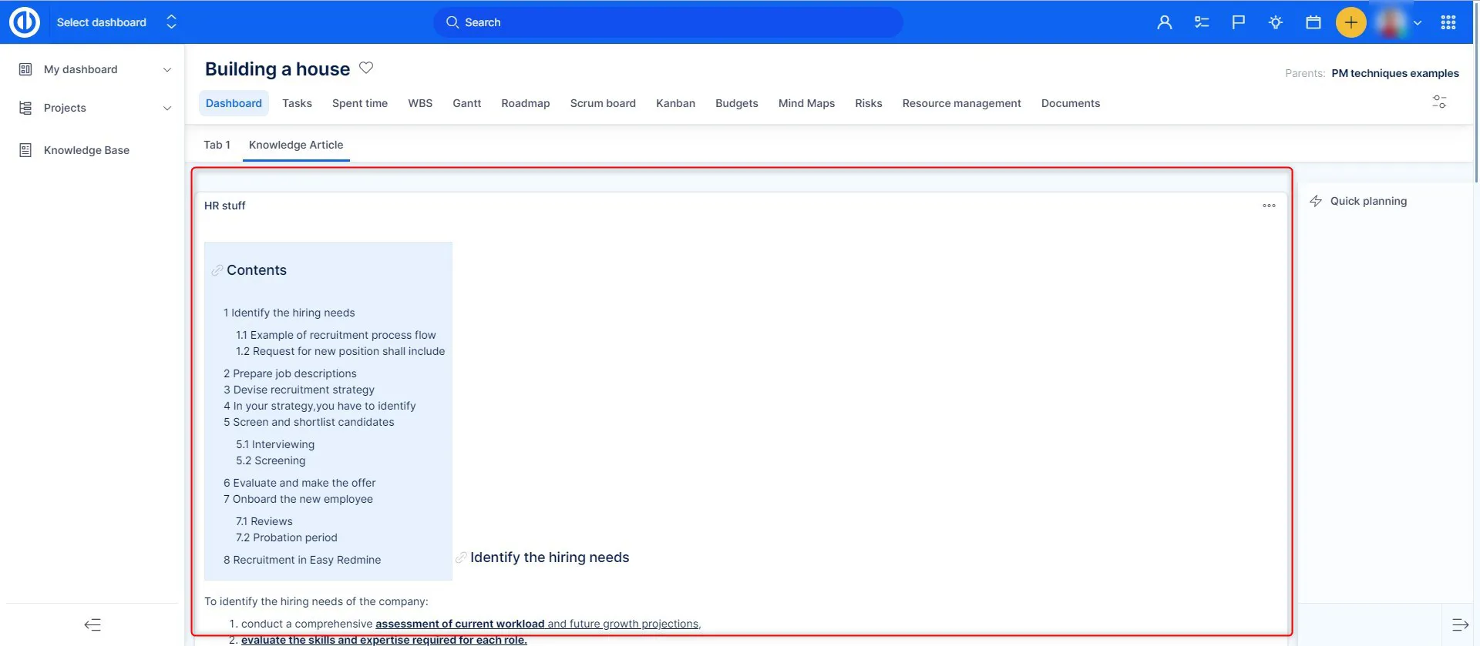Switch to the Gantt tab
The image size is (1480, 646).
tap(466, 103)
